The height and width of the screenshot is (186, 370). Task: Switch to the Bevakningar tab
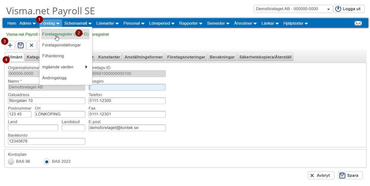(x=222, y=57)
